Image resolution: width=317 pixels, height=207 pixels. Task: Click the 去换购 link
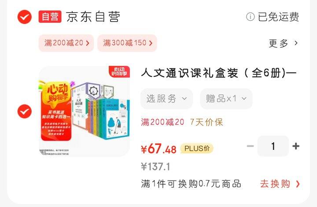click(275, 184)
